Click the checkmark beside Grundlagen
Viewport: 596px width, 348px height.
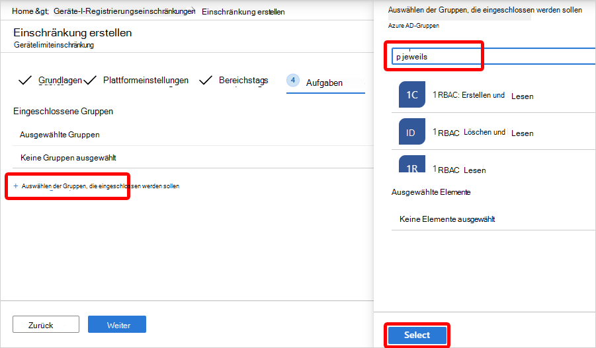pyautogui.click(x=25, y=81)
